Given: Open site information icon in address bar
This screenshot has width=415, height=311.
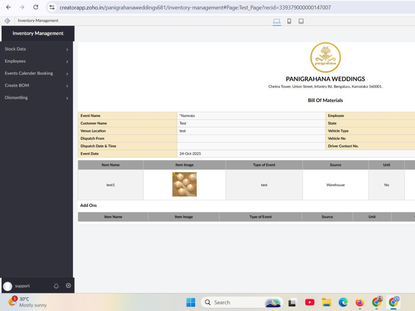Looking at the screenshot, I should (52, 7).
